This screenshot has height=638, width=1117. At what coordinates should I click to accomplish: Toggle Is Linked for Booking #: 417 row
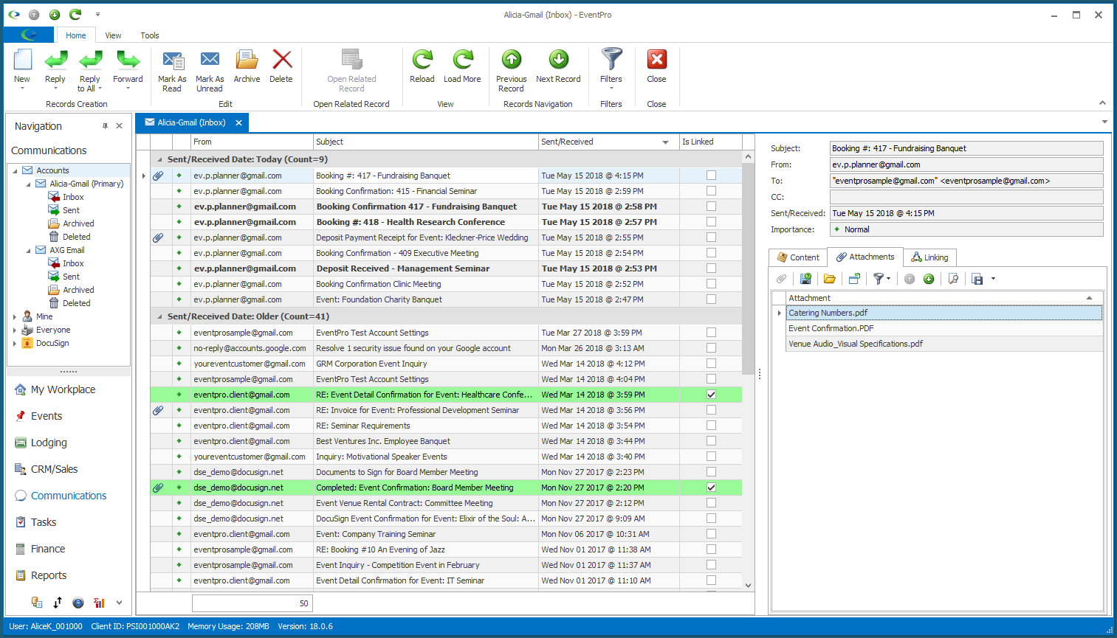[711, 176]
